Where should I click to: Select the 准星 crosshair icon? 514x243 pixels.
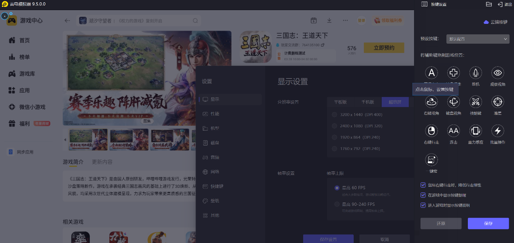click(497, 102)
